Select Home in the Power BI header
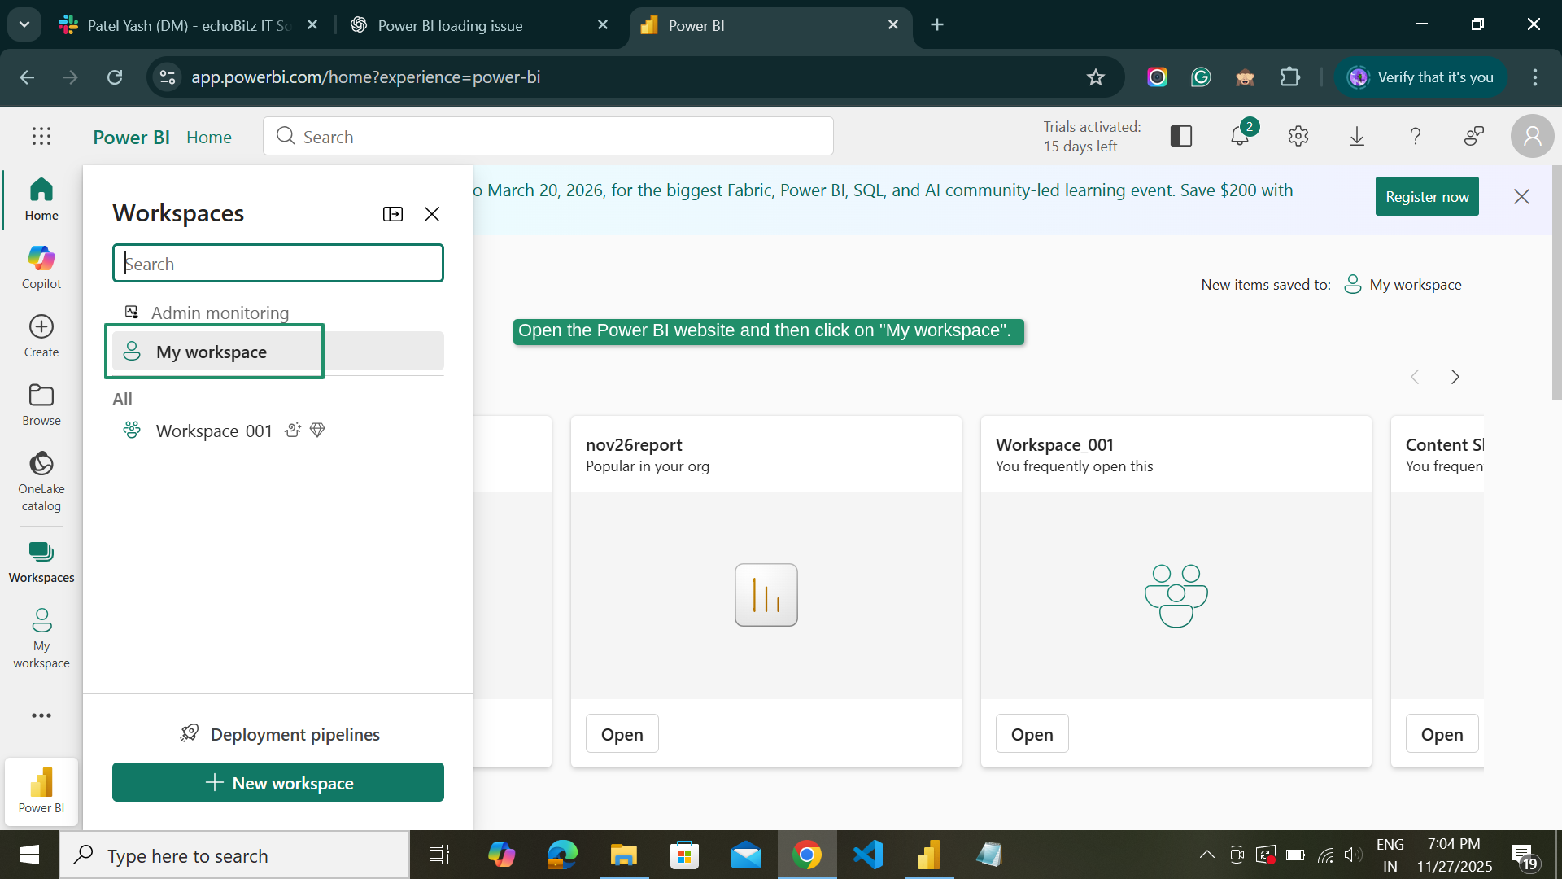 [x=208, y=137]
